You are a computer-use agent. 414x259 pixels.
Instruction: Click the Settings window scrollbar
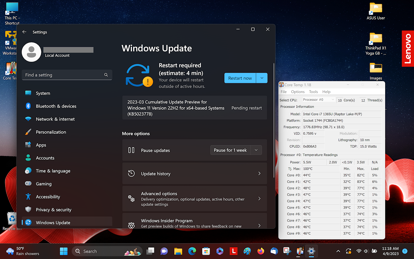pos(274,120)
